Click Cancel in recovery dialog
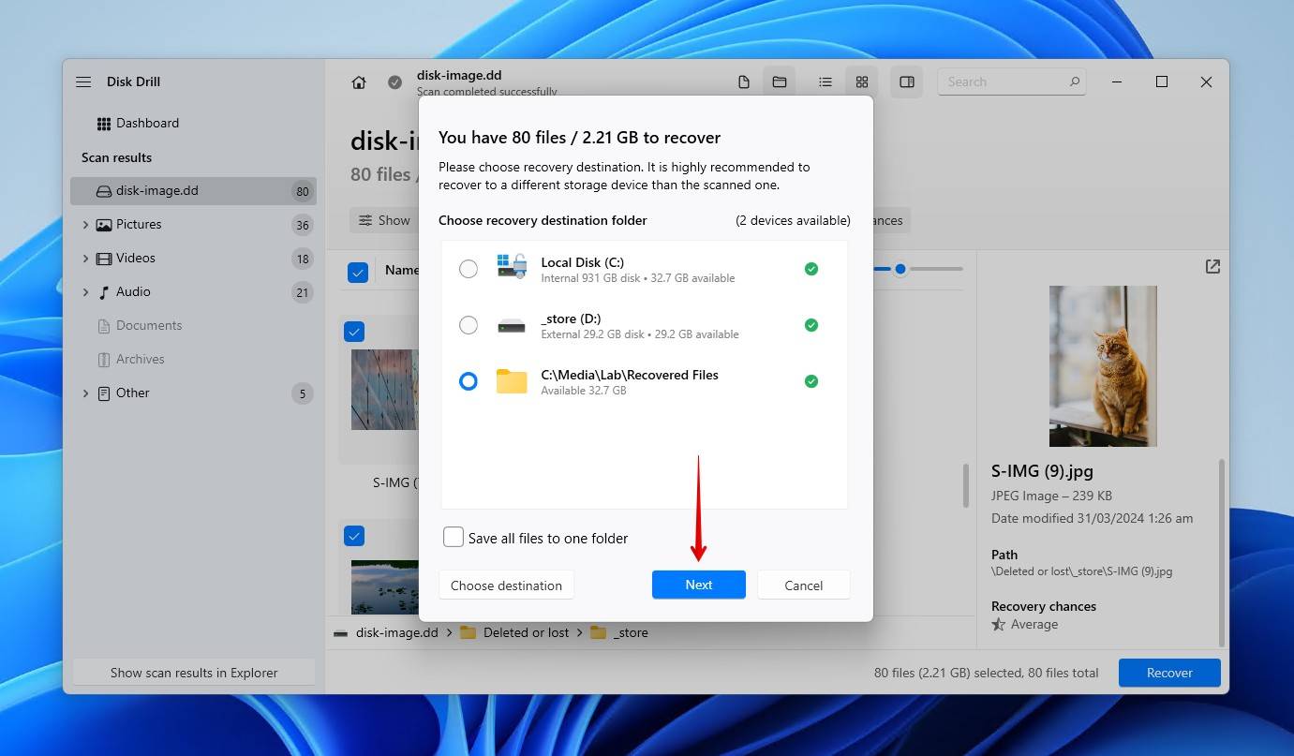 tap(804, 585)
